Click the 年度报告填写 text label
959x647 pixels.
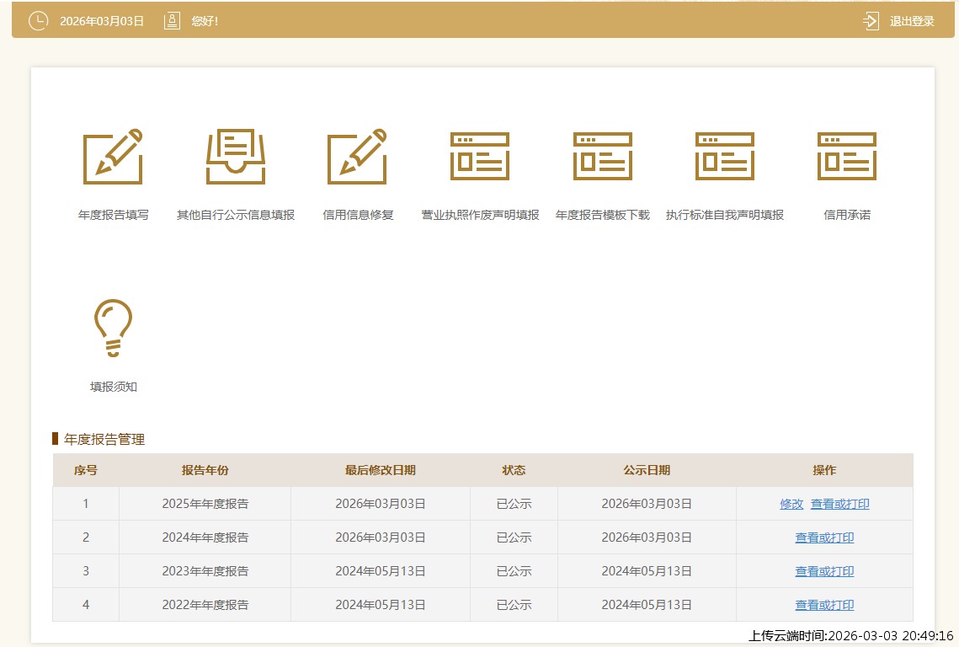113,215
